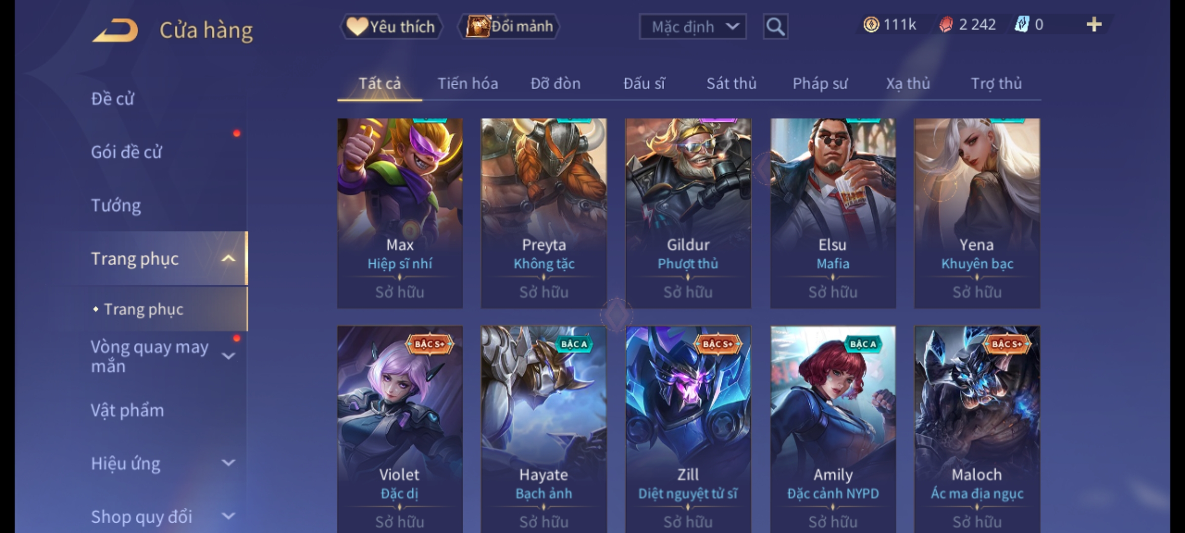Expand the Shop quy đổi section
This screenshot has height=533, width=1185.
(228, 516)
